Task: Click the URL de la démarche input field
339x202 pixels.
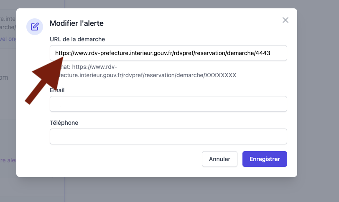Action: pyautogui.click(x=168, y=53)
